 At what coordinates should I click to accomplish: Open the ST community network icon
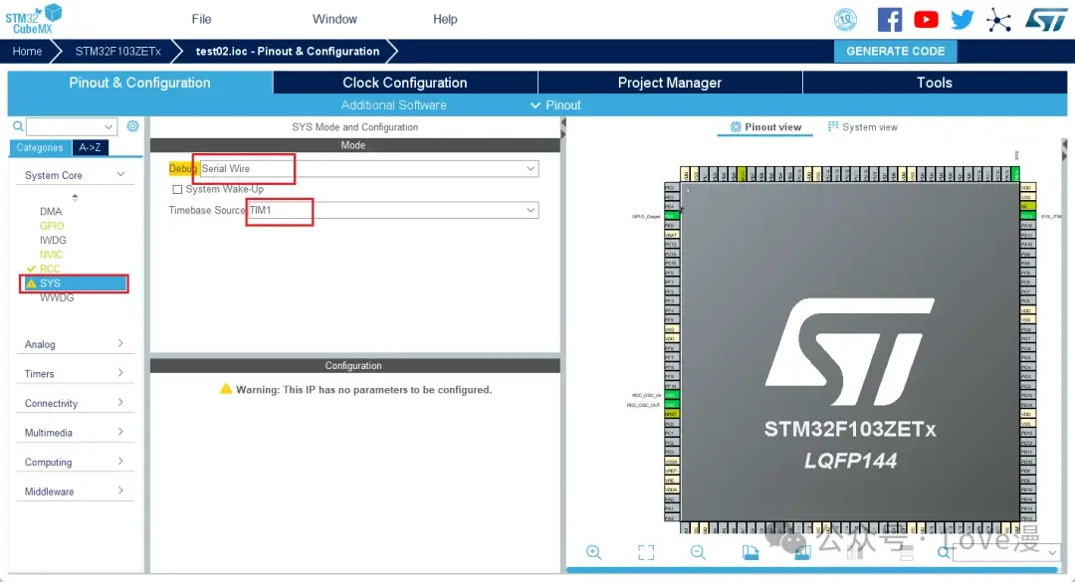[999, 20]
